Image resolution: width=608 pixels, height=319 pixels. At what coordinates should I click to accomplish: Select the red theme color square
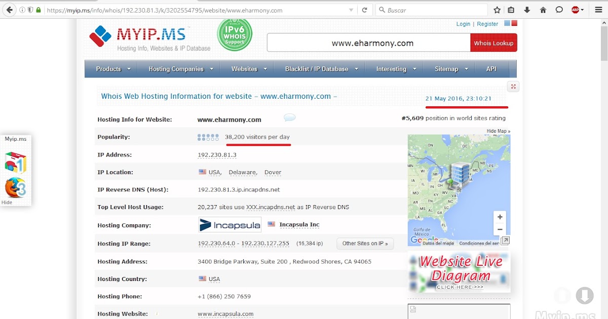click(514, 23)
